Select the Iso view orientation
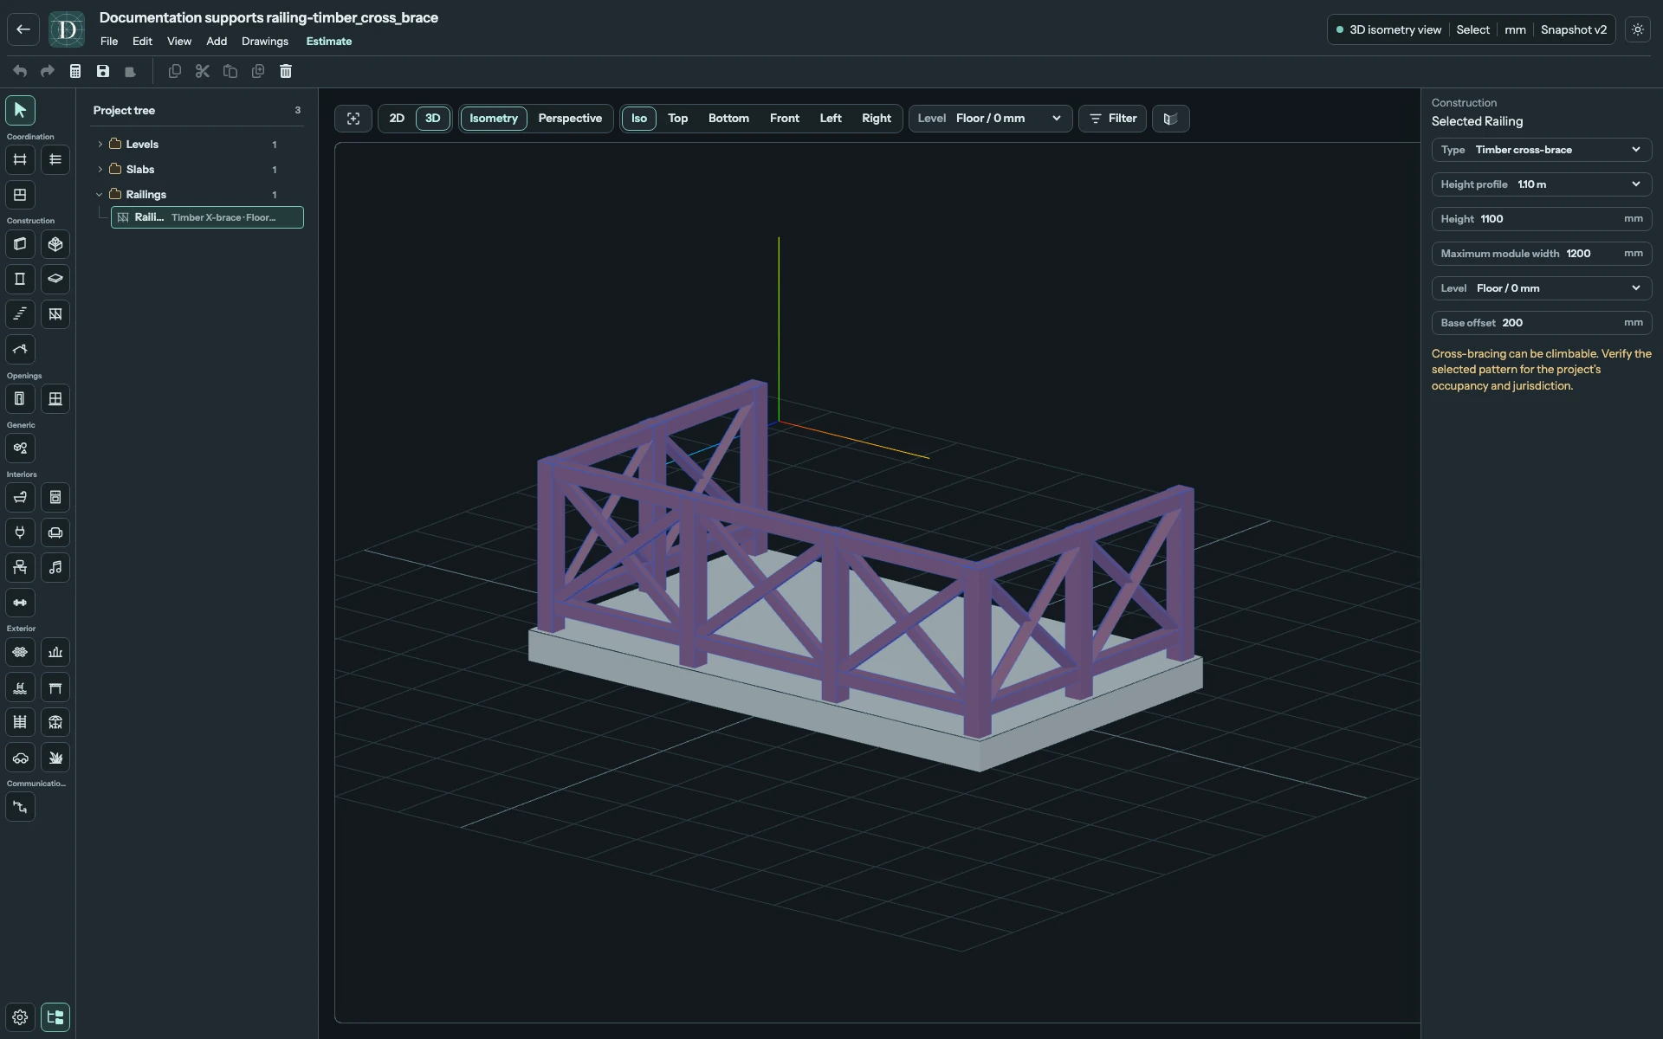 coord(639,119)
